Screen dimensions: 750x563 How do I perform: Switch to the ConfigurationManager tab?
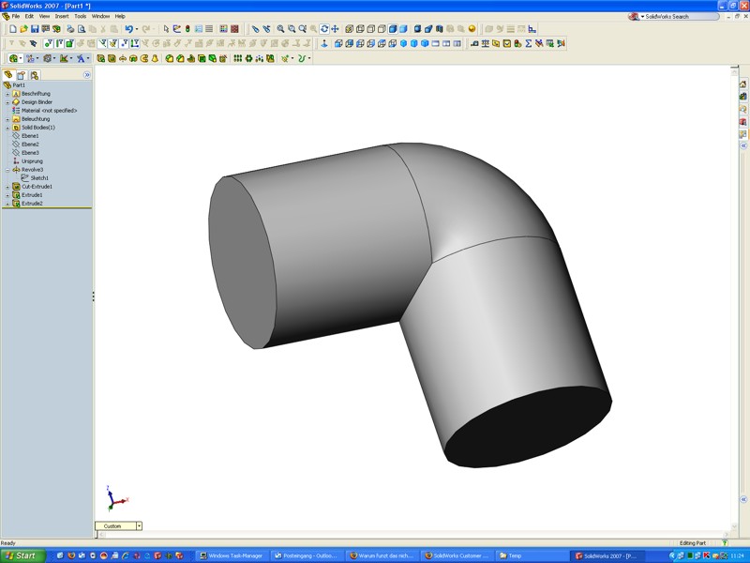click(35, 75)
